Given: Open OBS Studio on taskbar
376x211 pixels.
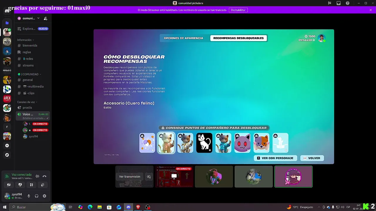Looking at the screenshot, I should 148,207.
